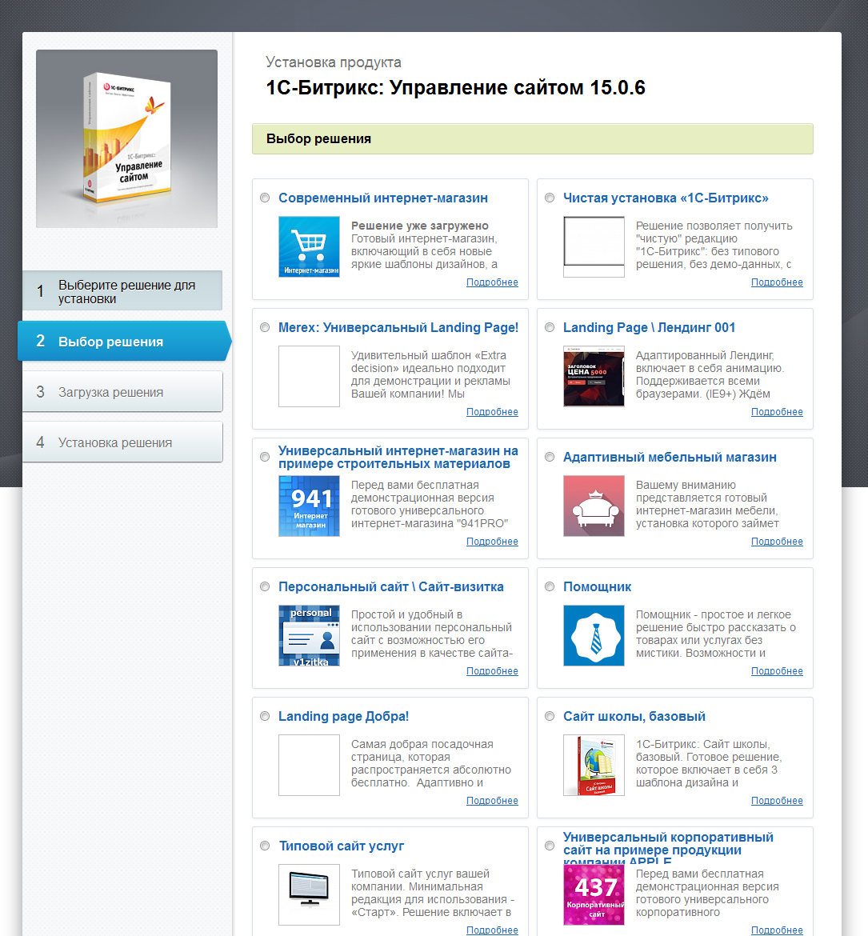Select Универсальный корпоративный сайт radio button
Screen dimensions: 868x936
(550, 846)
